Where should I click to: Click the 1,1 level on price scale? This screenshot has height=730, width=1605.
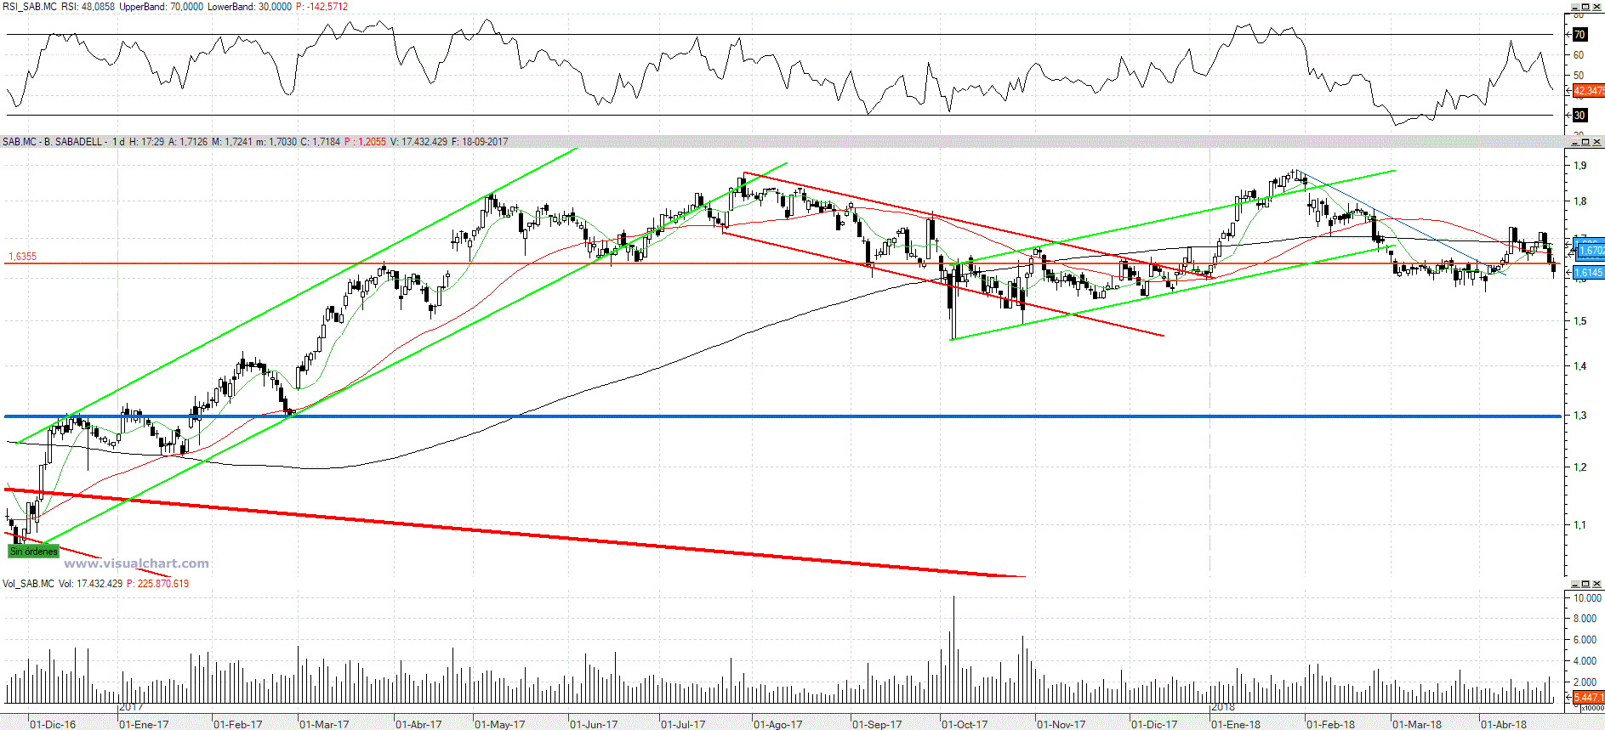pyautogui.click(x=1579, y=525)
